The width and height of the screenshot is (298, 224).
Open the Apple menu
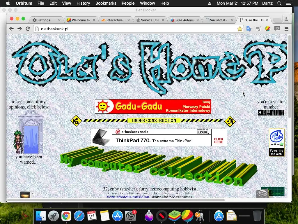tap(8, 3)
